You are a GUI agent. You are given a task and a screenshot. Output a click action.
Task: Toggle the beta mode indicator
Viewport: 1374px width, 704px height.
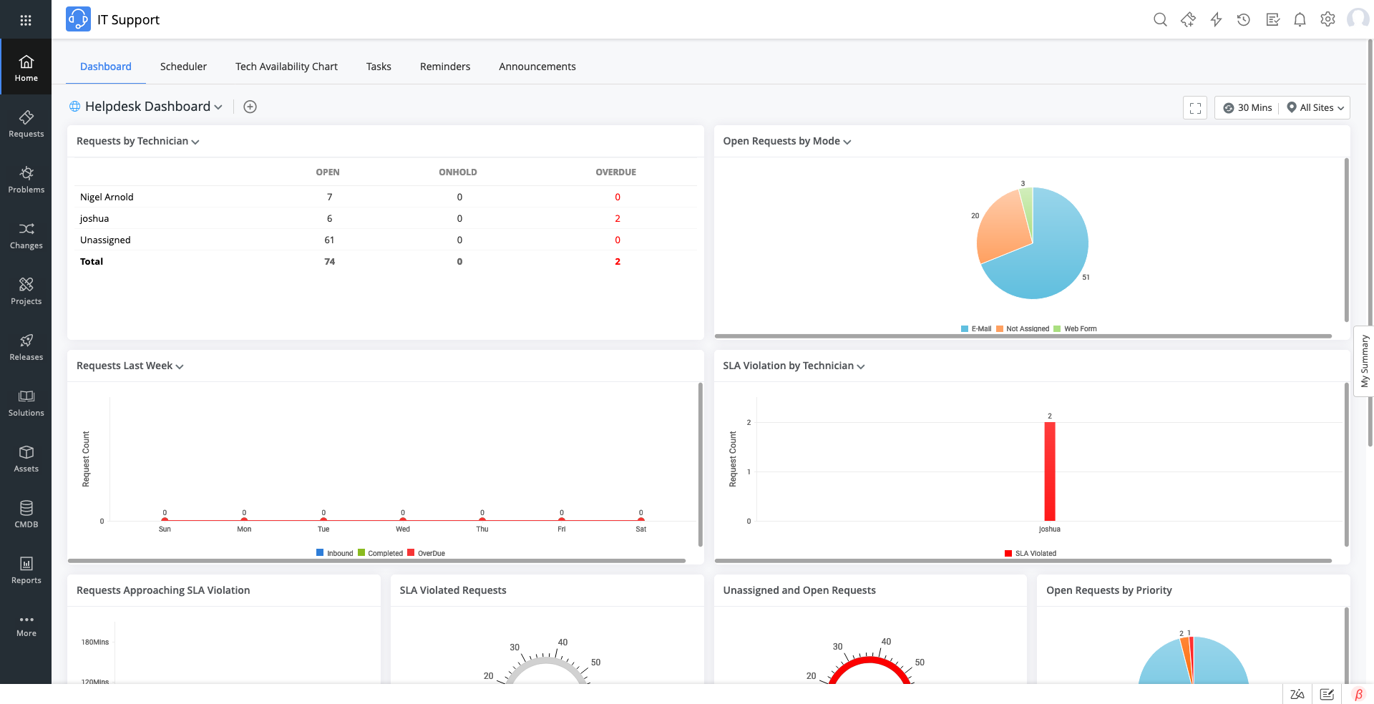click(1359, 693)
